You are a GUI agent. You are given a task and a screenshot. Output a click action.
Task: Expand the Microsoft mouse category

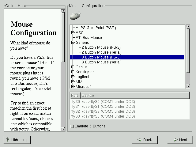[73, 86]
